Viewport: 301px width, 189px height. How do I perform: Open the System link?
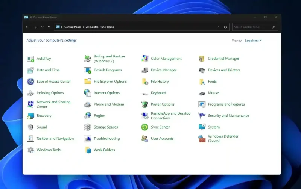pos(214,127)
